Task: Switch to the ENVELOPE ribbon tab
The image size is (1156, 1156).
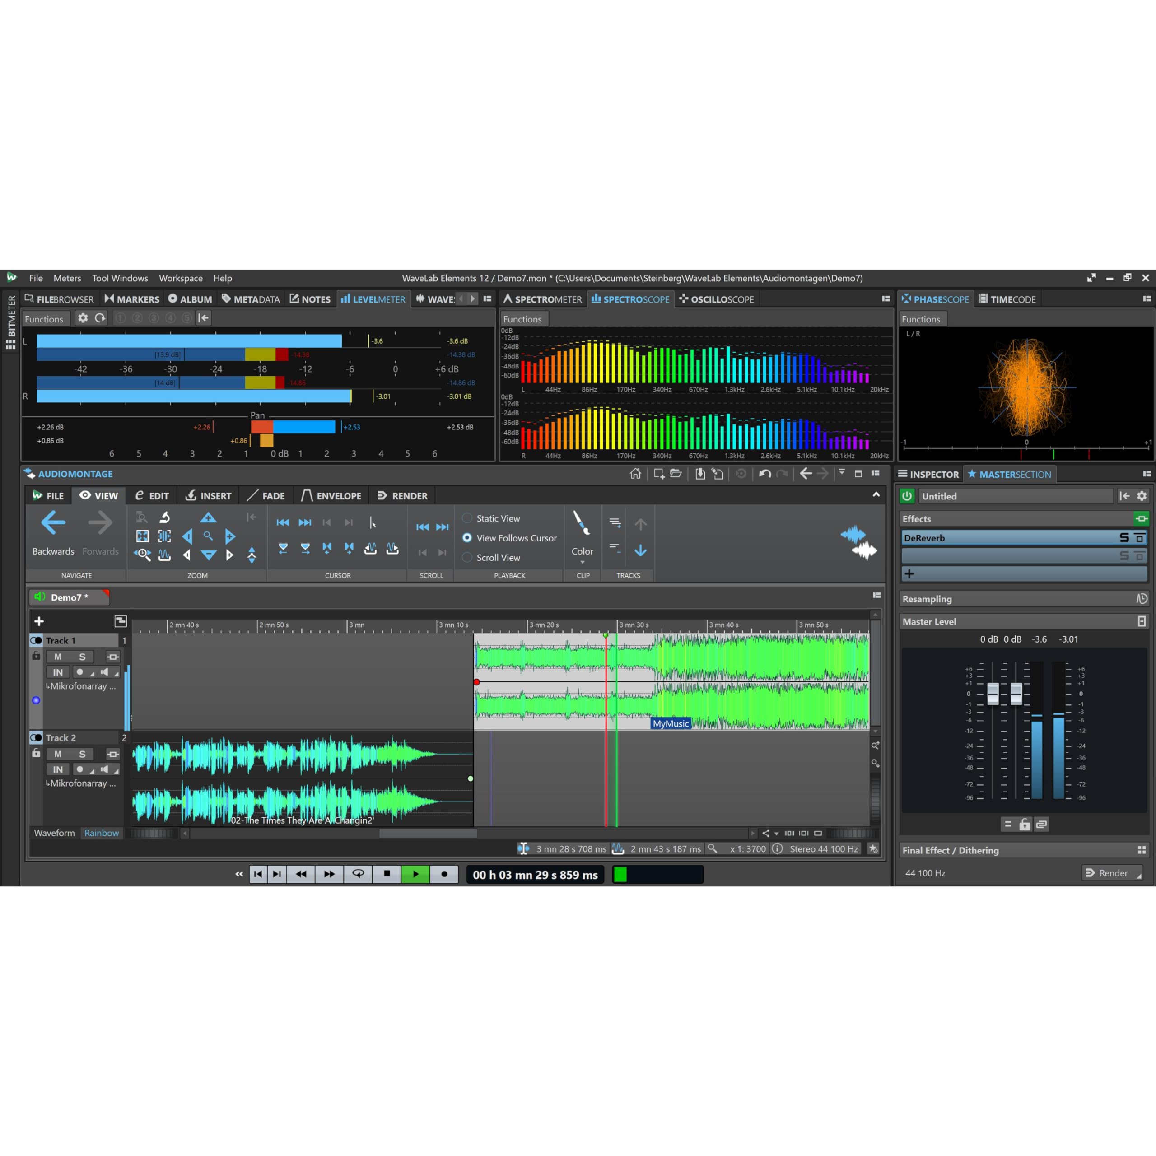Action: (331, 496)
